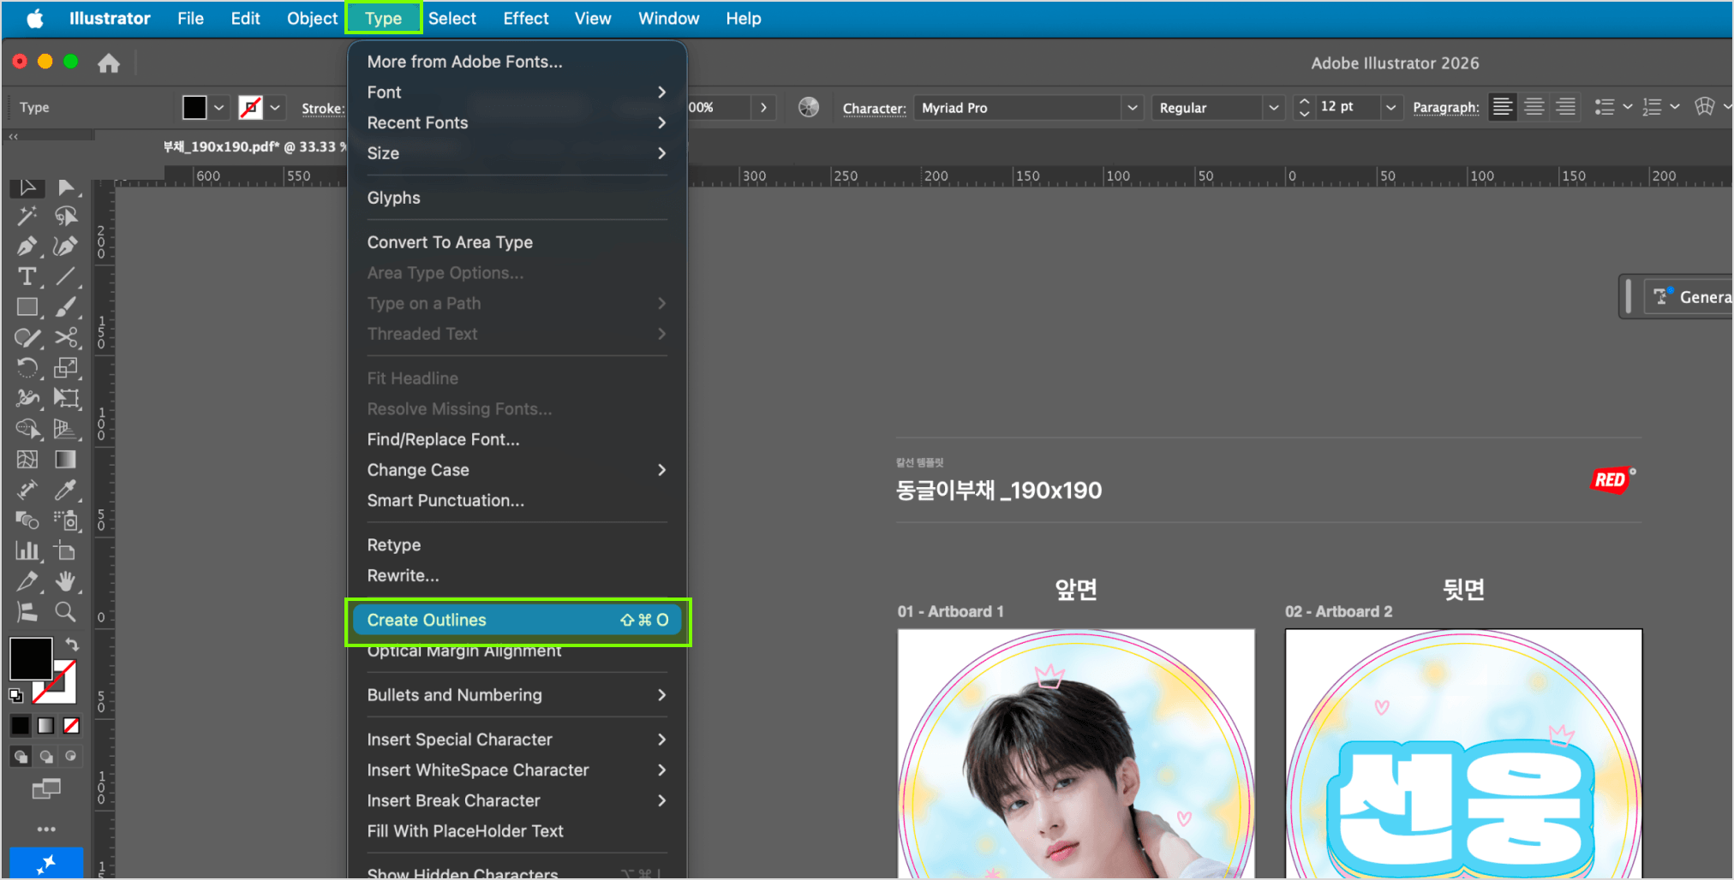Click the large black Fill box in toolbar
This screenshot has height=880, width=1734.
(31, 658)
